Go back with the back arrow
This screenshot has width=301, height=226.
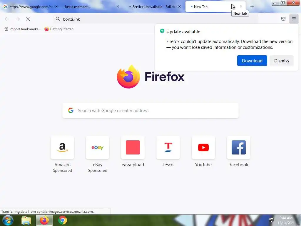pyautogui.click(x=7, y=19)
